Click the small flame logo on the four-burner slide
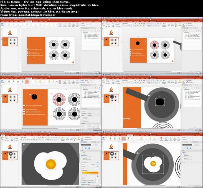This screenshot has width=203, height=188. pos(73,62)
